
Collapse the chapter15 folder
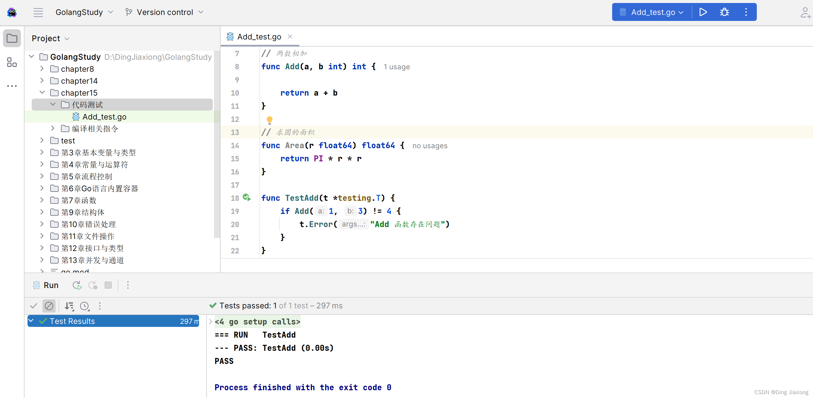pos(42,92)
